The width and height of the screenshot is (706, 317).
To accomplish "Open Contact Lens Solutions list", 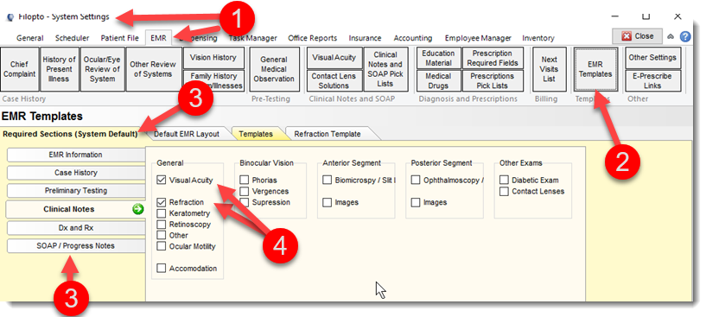I will (x=334, y=80).
